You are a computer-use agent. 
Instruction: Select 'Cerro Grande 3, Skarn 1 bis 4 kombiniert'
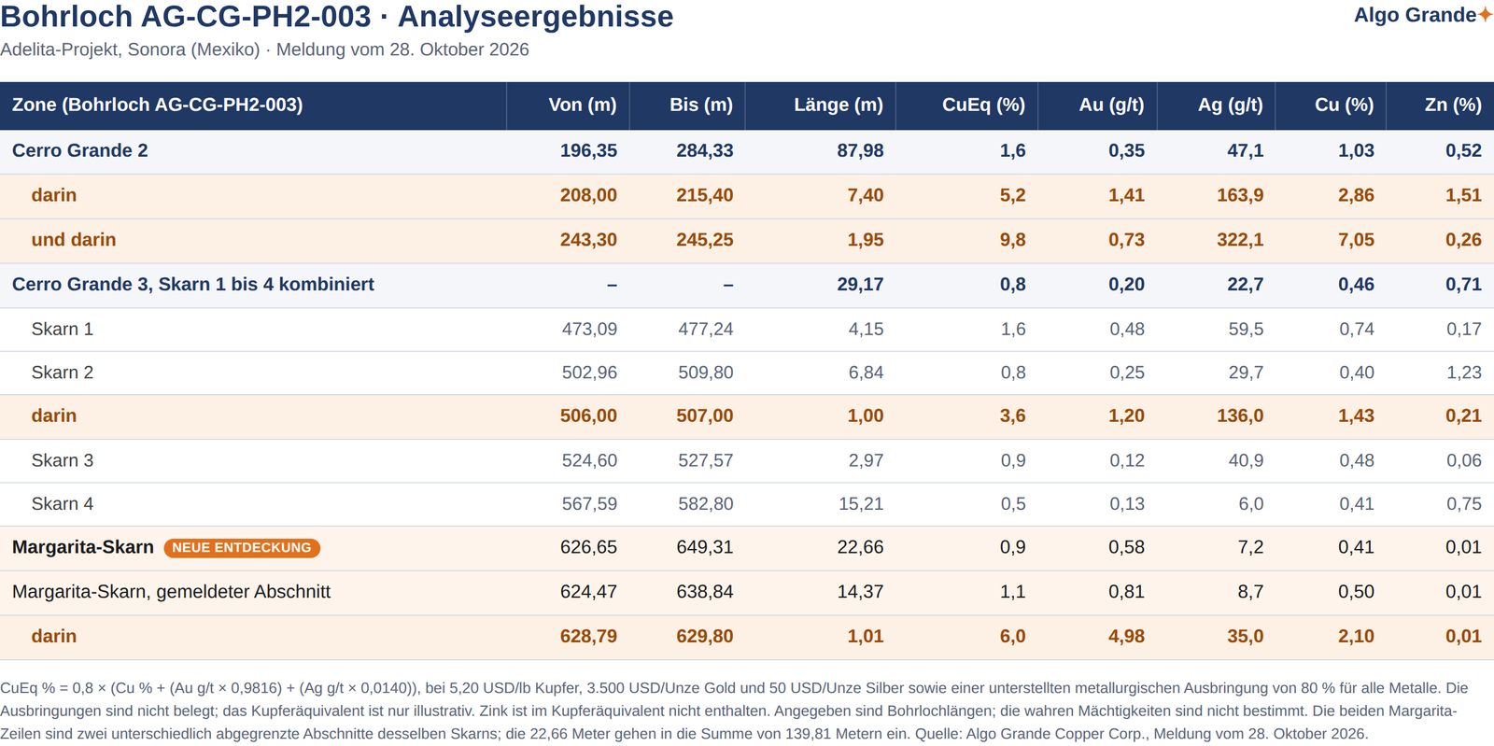coord(193,284)
